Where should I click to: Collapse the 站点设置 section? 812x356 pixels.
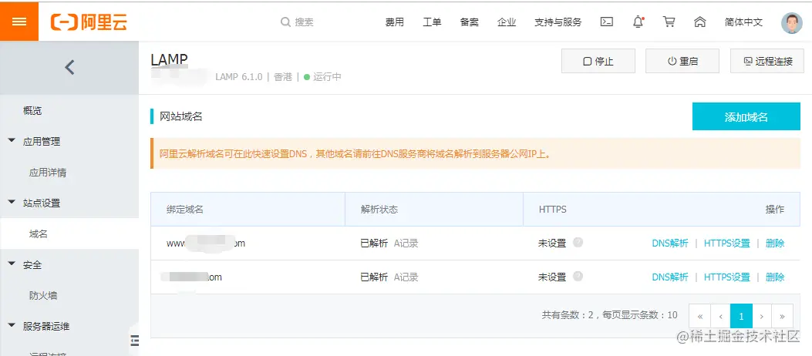point(12,203)
